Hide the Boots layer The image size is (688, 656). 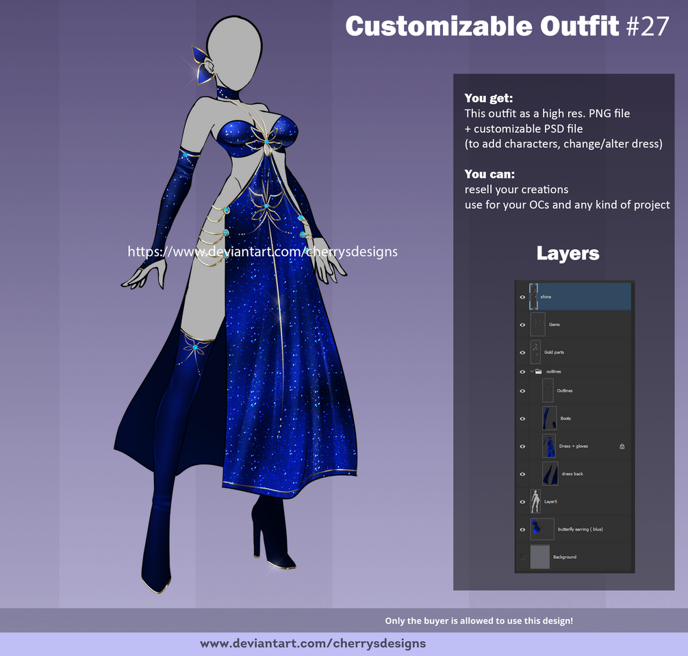click(x=522, y=418)
